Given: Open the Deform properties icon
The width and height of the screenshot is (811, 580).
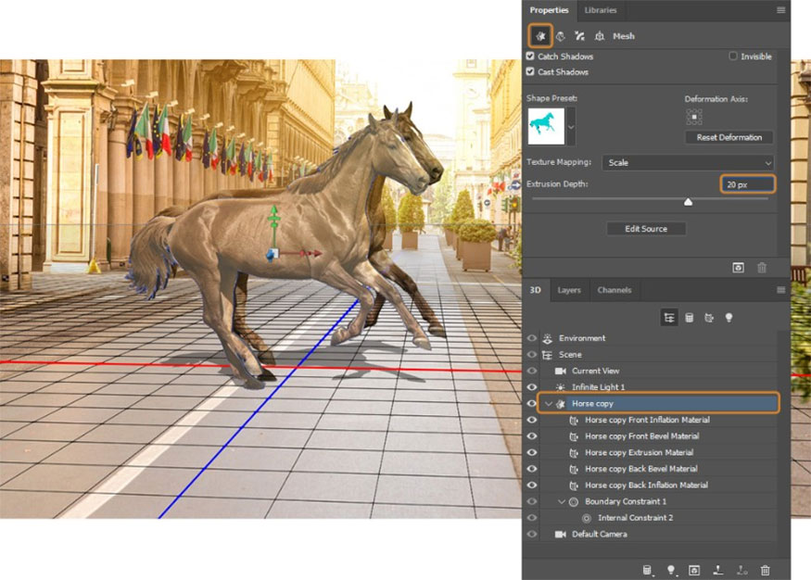Looking at the screenshot, I should 560,36.
